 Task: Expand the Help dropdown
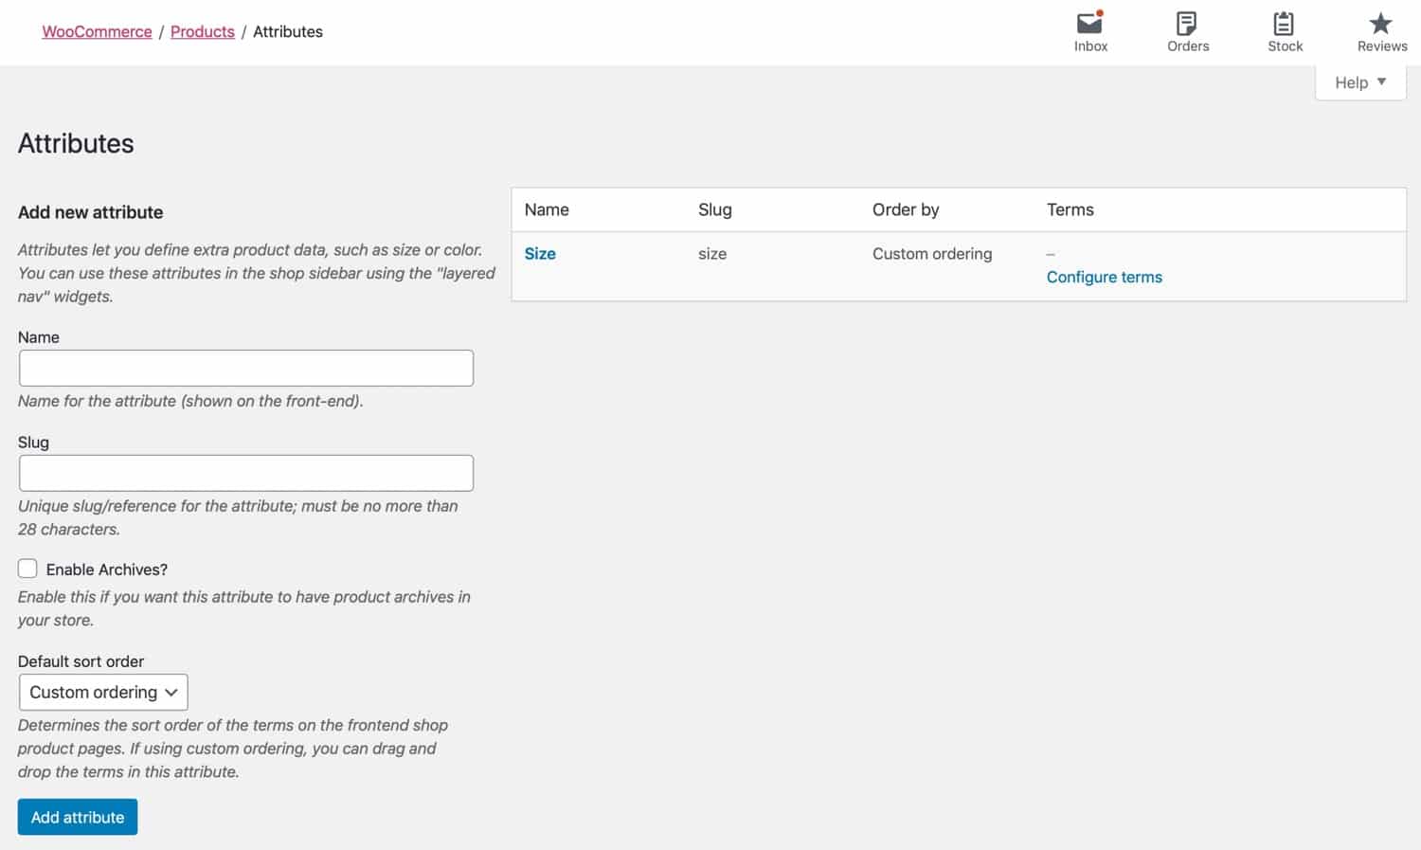(1359, 82)
